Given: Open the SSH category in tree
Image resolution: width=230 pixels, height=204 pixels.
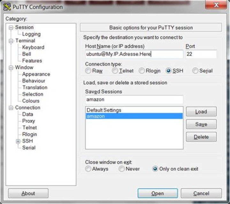Looking at the screenshot, I should [27, 141].
